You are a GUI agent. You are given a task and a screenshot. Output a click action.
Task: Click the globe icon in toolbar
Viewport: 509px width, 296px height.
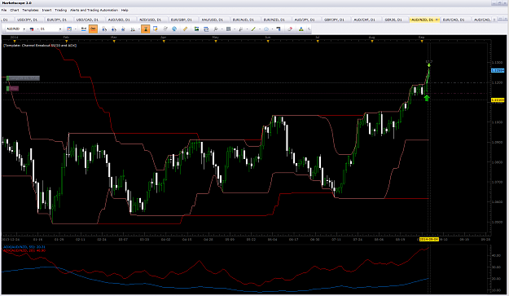(174, 29)
